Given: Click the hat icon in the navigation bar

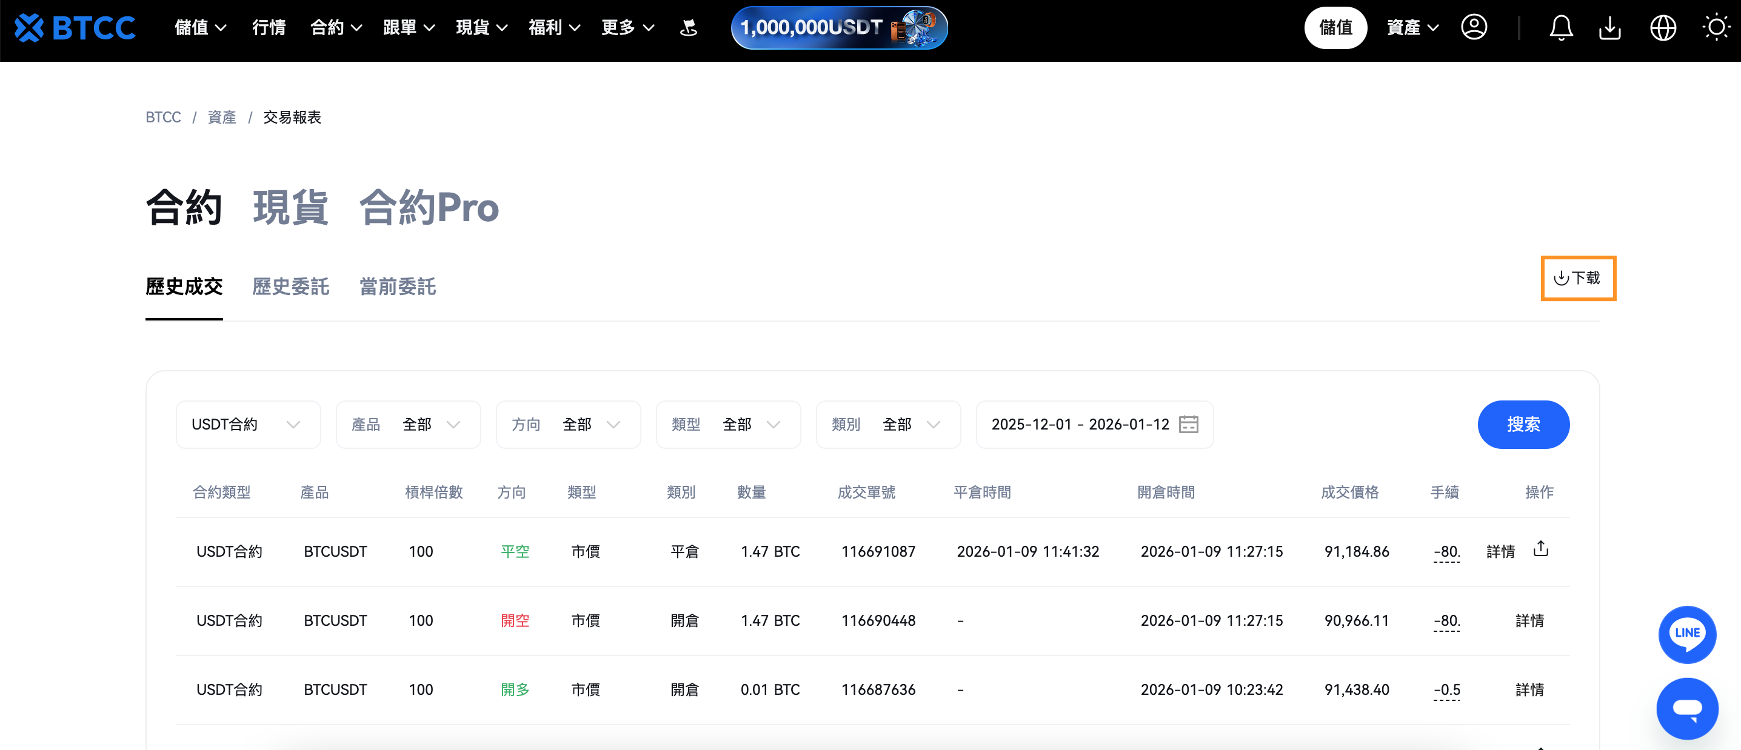Looking at the screenshot, I should [x=689, y=28].
